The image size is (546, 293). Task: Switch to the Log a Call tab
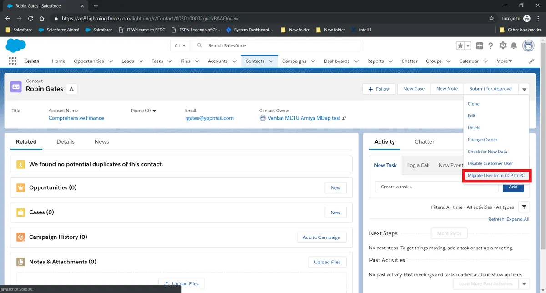[418, 165]
